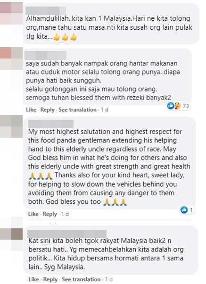The height and width of the screenshot is (284, 206).
Task: See translation of the 'Syg Malaysia' comment
Action: (81, 279)
